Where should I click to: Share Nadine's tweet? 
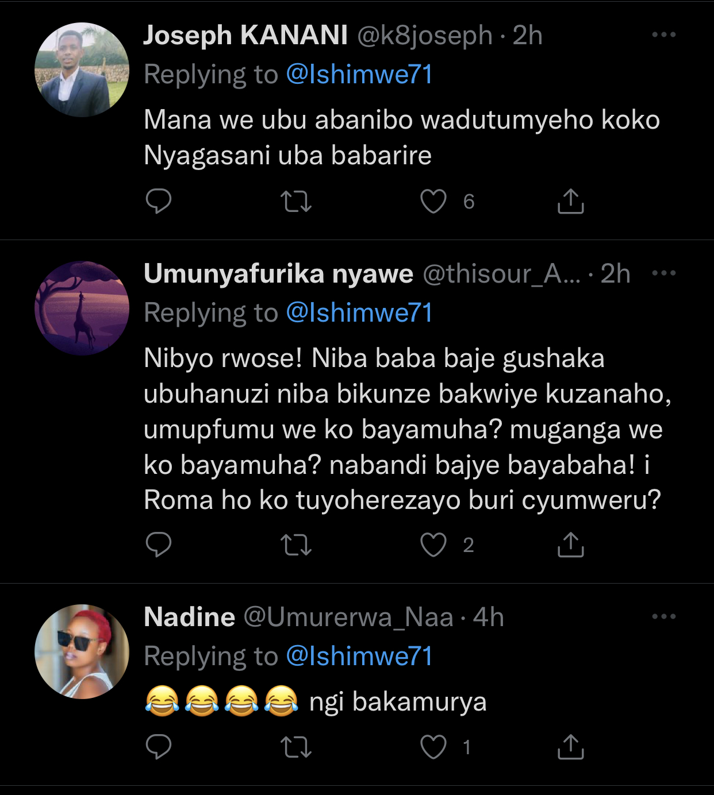pos(570,747)
